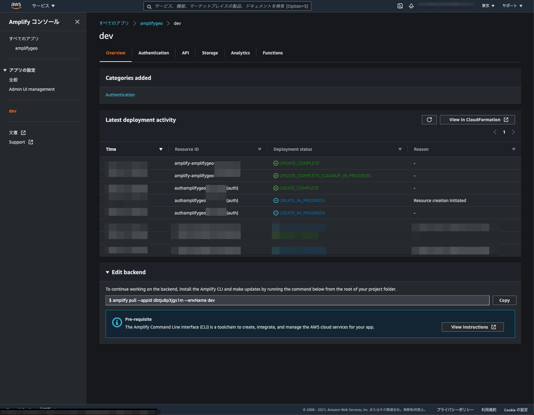Sort by the Resource ID column arrow
The width and height of the screenshot is (534, 415).
click(x=260, y=149)
